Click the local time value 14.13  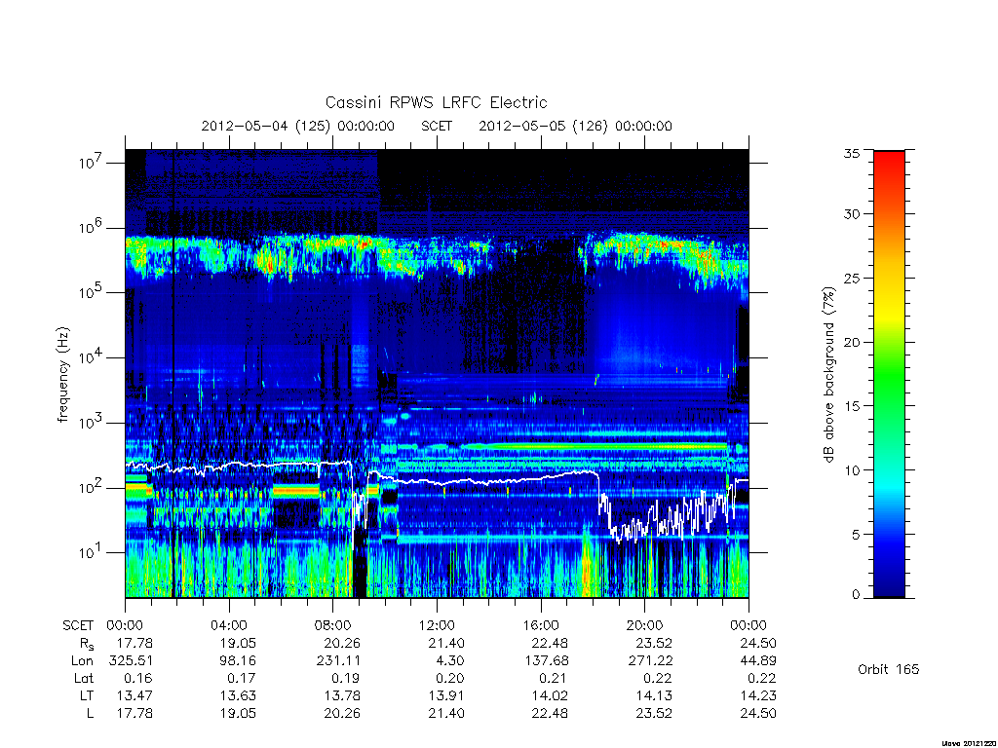click(x=654, y=695)
